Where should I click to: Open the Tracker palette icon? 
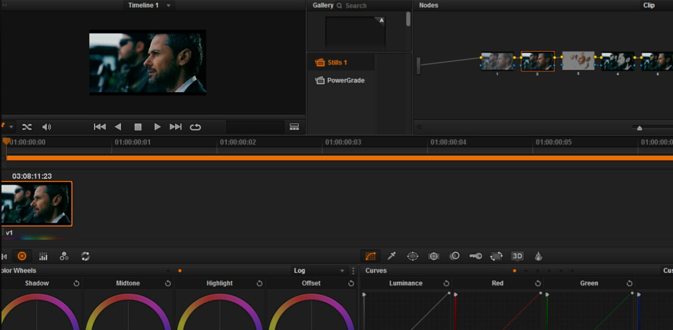tap(433, 256)
